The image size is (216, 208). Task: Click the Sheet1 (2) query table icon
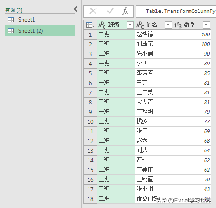(11, 30)
